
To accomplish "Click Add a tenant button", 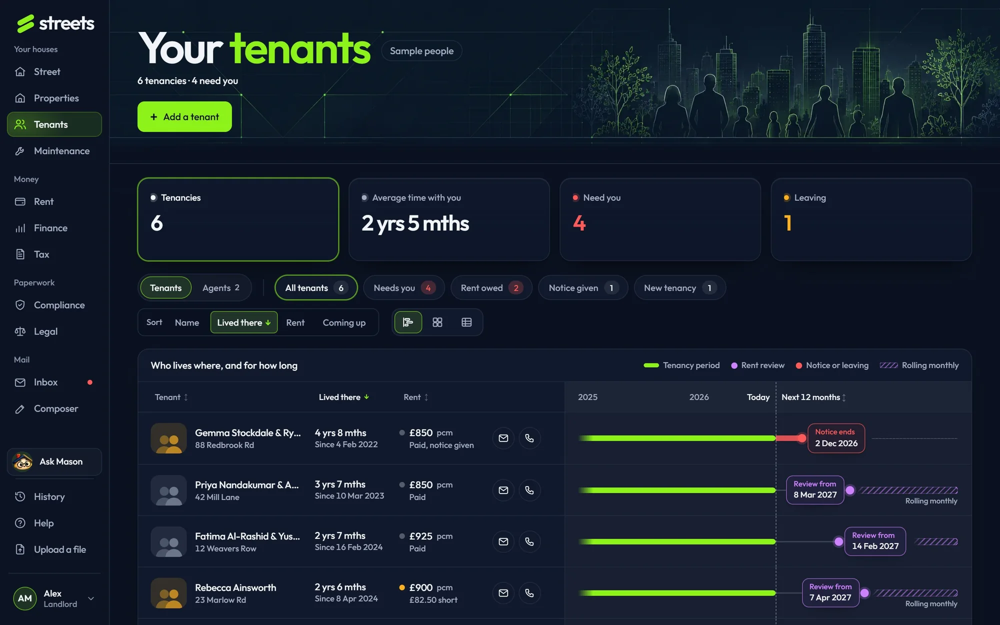I will coord(184,117).
